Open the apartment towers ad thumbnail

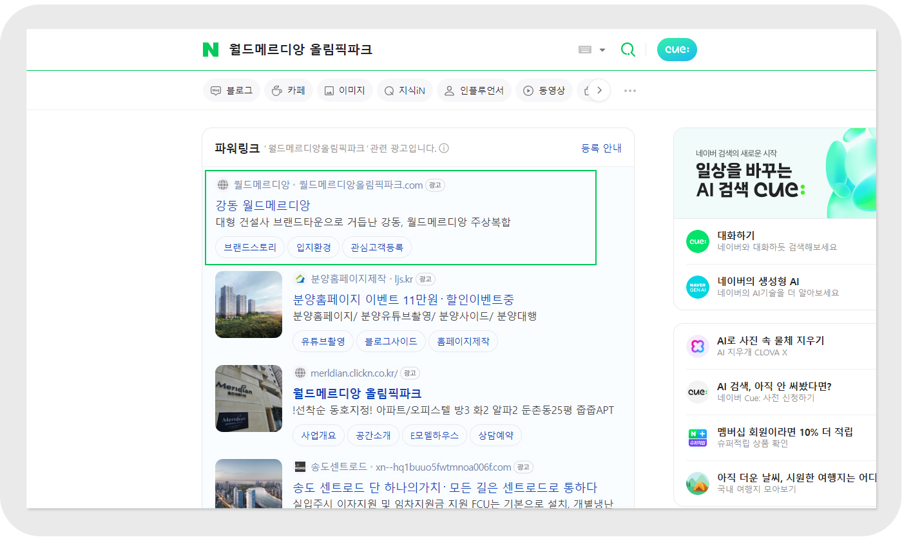[249, 305]
